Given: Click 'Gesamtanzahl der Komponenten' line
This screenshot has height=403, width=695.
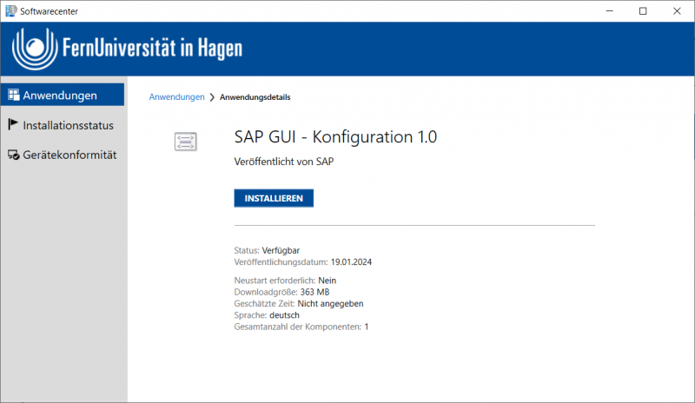Looking at the screenshot, I should tap(301, 327).
